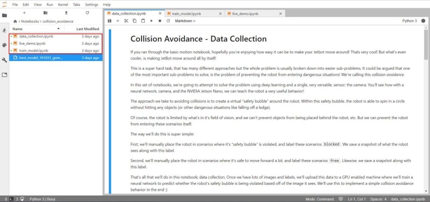Select data_collection.ipynb in file list
The width and height of the screenshot is (430, 202).
[56, 36]
